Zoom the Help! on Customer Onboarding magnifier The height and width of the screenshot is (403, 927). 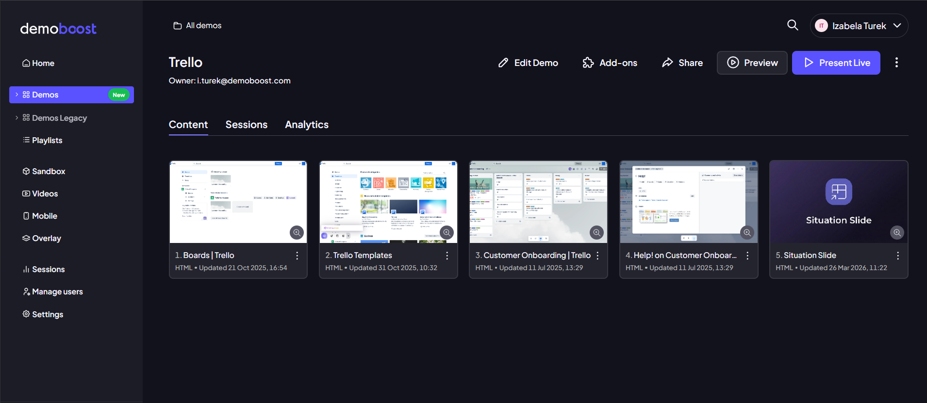point(747,232)
